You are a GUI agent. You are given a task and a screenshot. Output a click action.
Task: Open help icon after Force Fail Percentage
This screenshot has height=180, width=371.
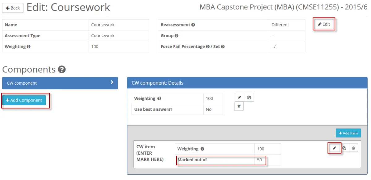(208, 47)
